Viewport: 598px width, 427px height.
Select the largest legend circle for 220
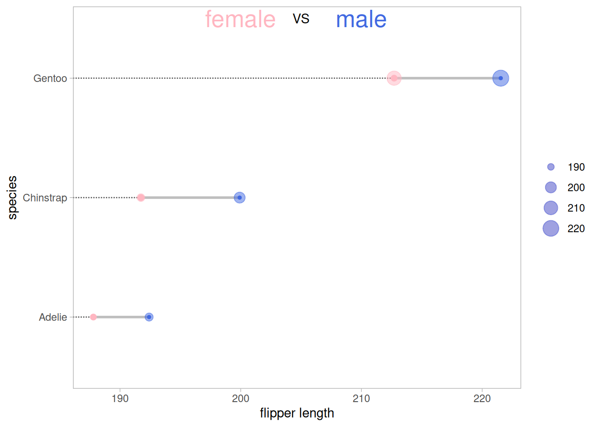click(x=551, y=229)
